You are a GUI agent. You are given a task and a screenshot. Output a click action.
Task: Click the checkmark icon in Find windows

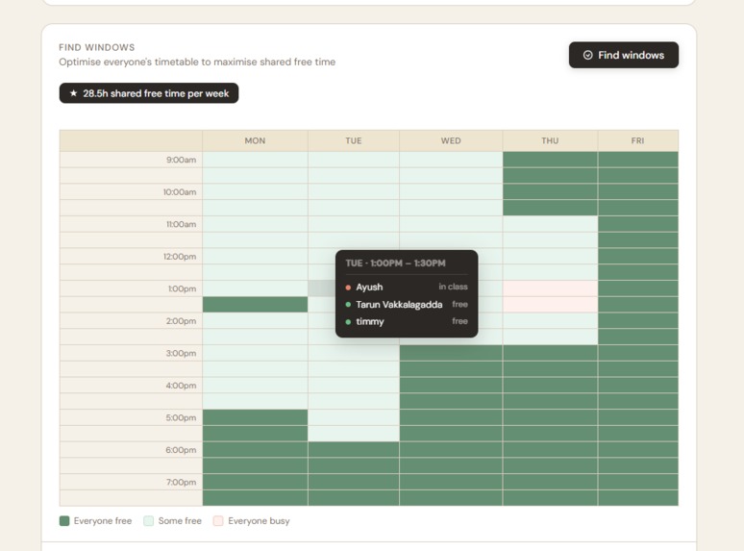(x=587, y=55)
